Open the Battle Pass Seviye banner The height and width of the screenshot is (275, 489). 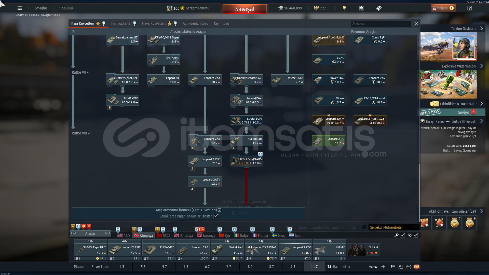pyautogui.click(x=451, y=112)
